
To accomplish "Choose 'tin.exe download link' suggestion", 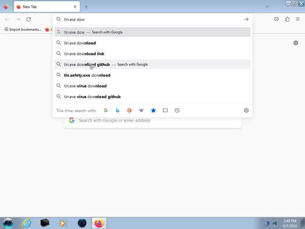I will [x=152, y=54].
